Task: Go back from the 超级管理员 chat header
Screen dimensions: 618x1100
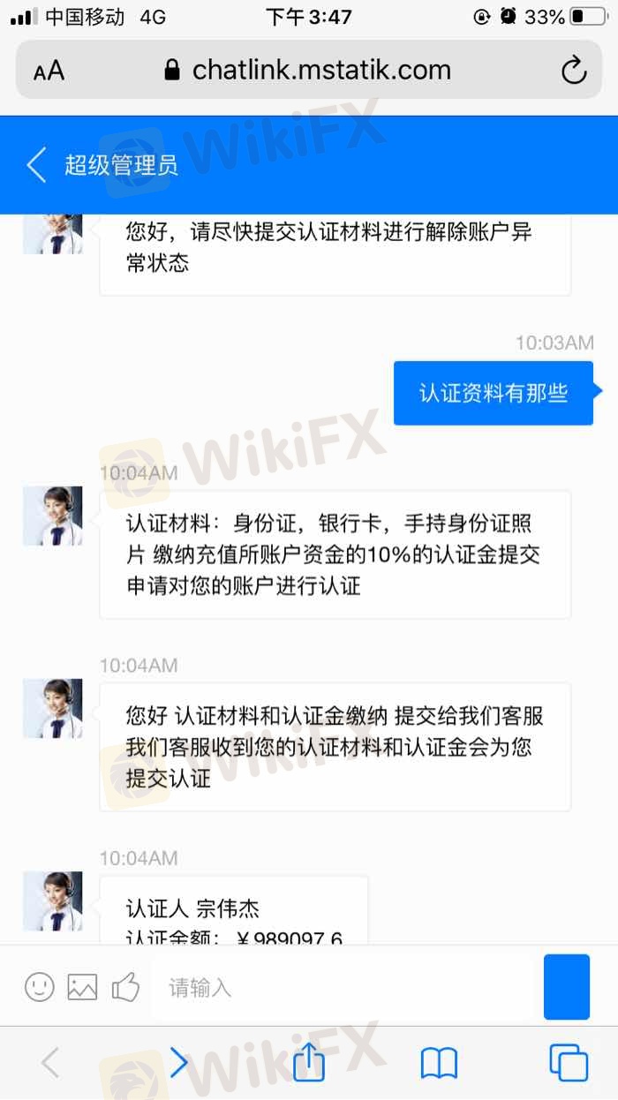Action: (x=36, y=165)
